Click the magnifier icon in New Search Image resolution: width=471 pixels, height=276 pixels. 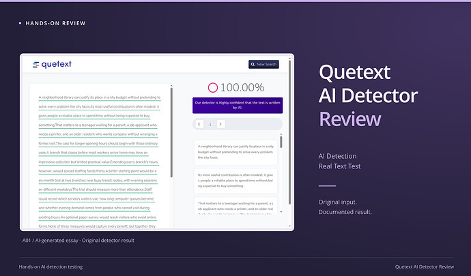click(253, 64)
